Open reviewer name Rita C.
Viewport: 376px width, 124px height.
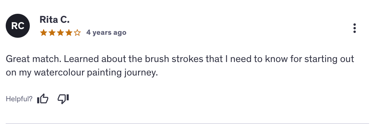(54, 20)
